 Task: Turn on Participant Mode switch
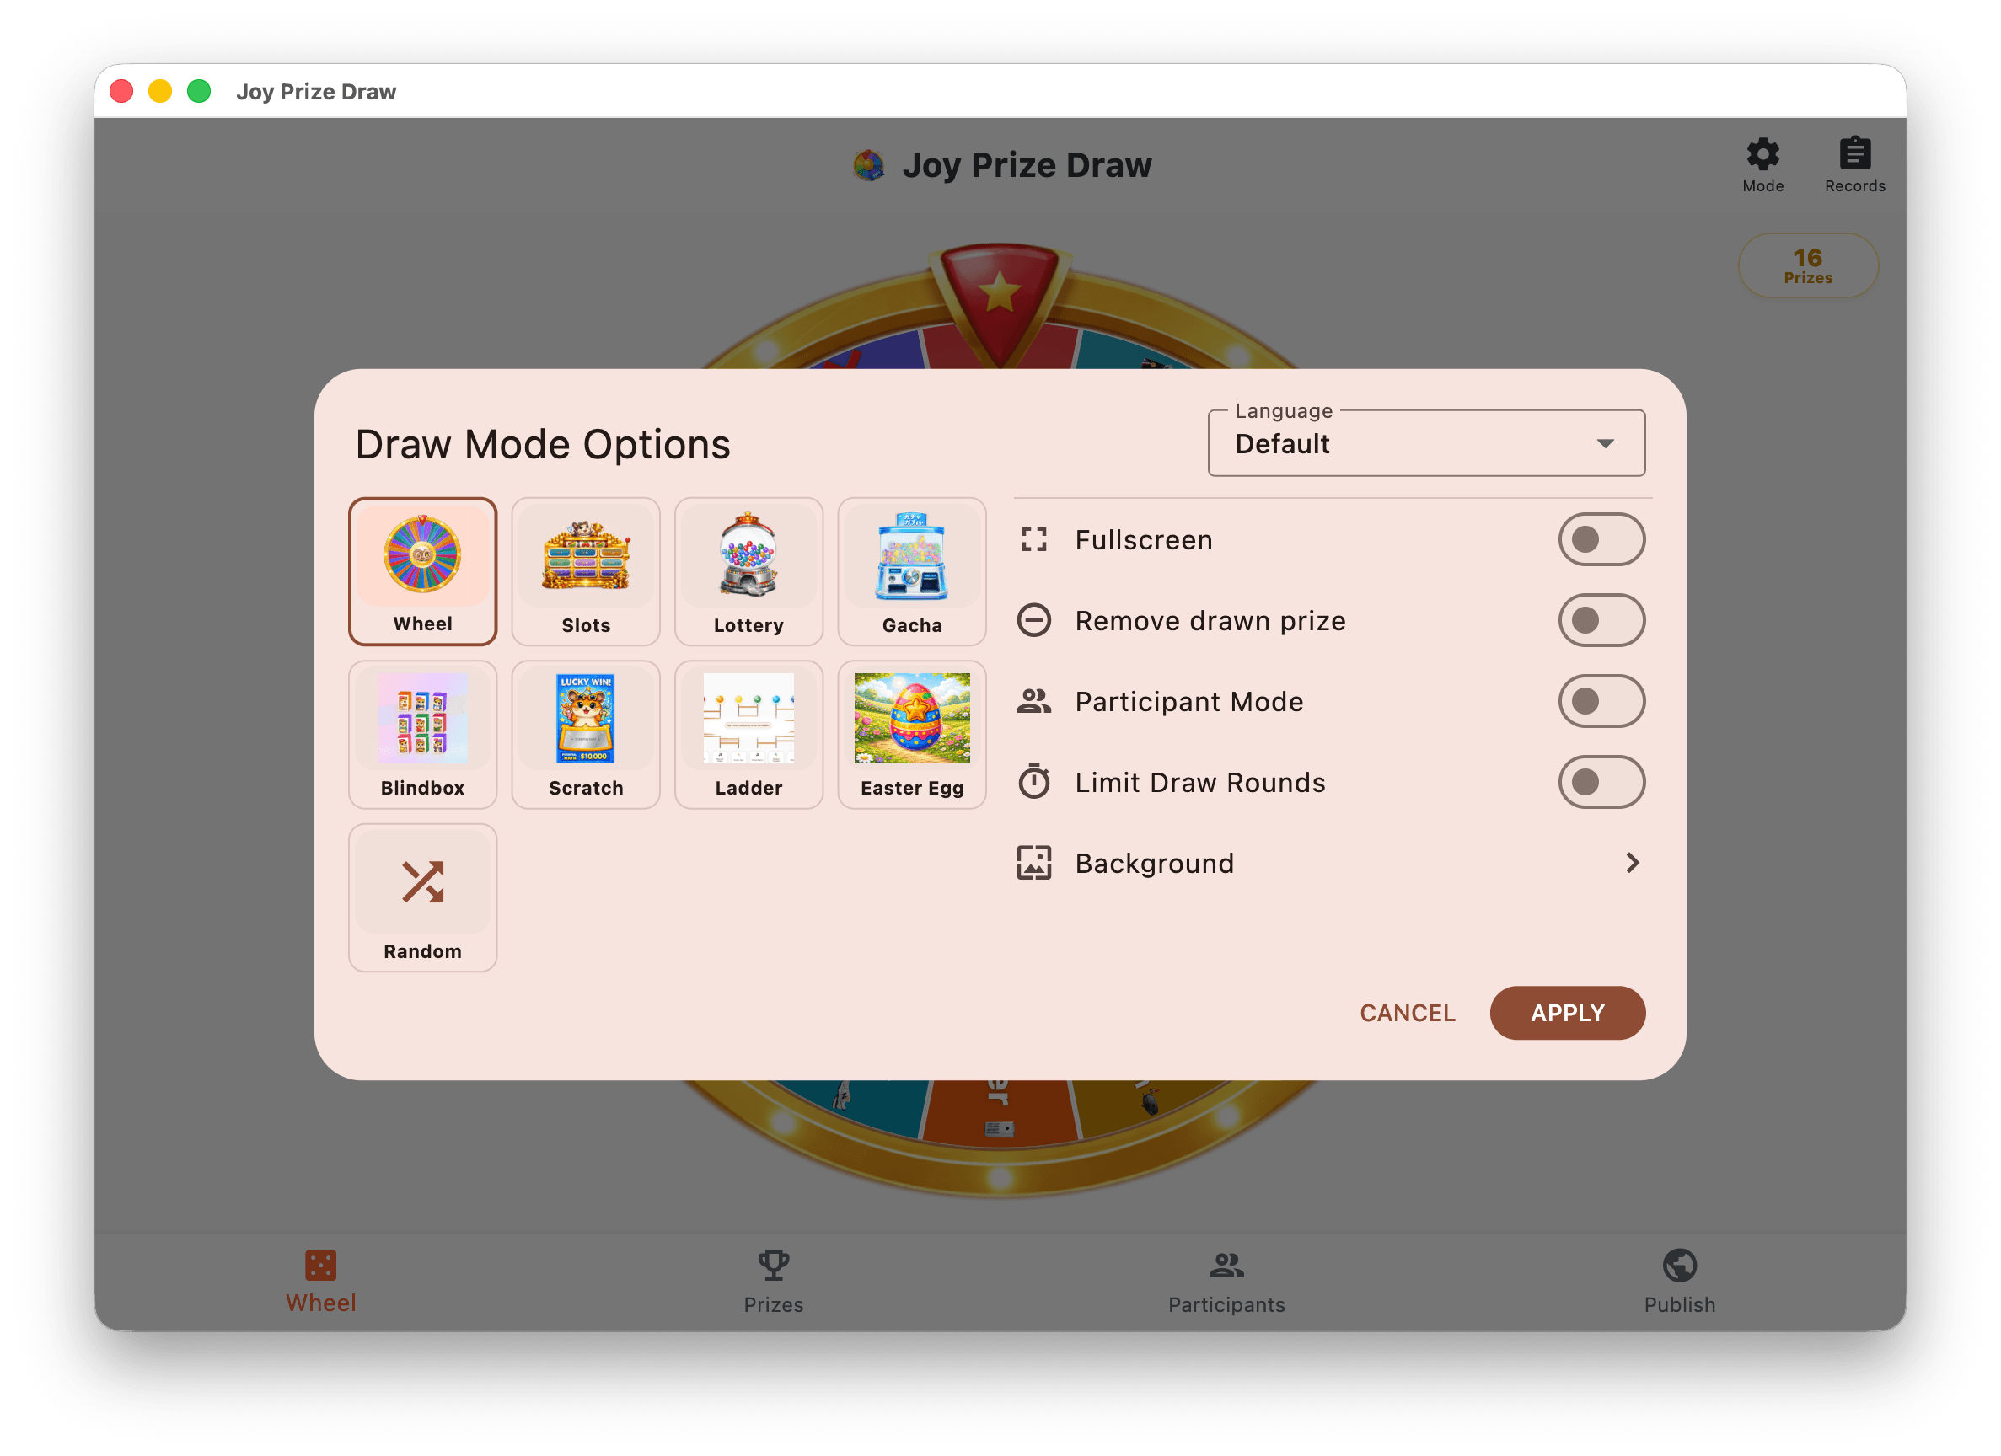1601,701
